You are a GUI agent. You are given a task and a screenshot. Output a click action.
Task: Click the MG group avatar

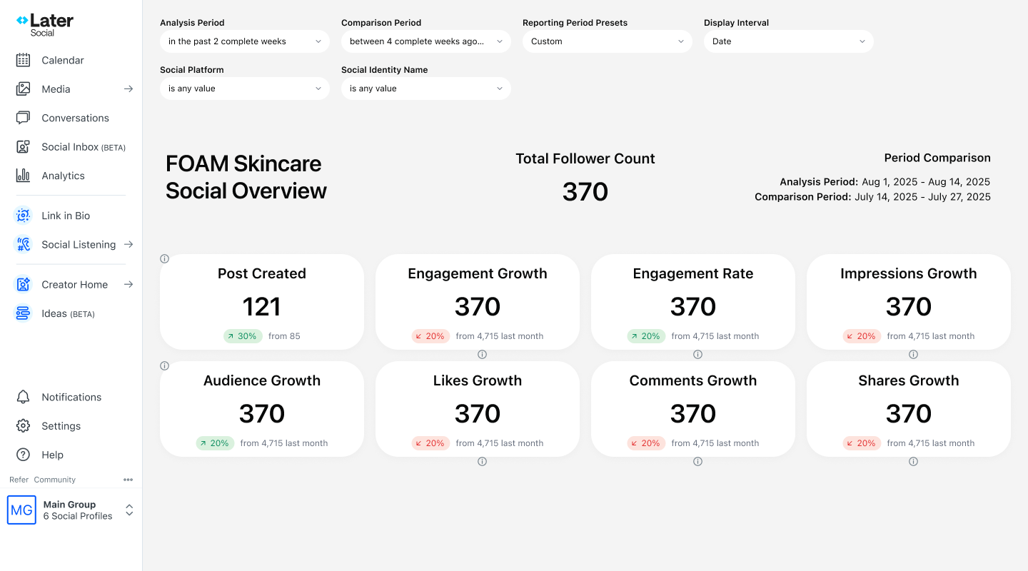click(x=21, y=510)
